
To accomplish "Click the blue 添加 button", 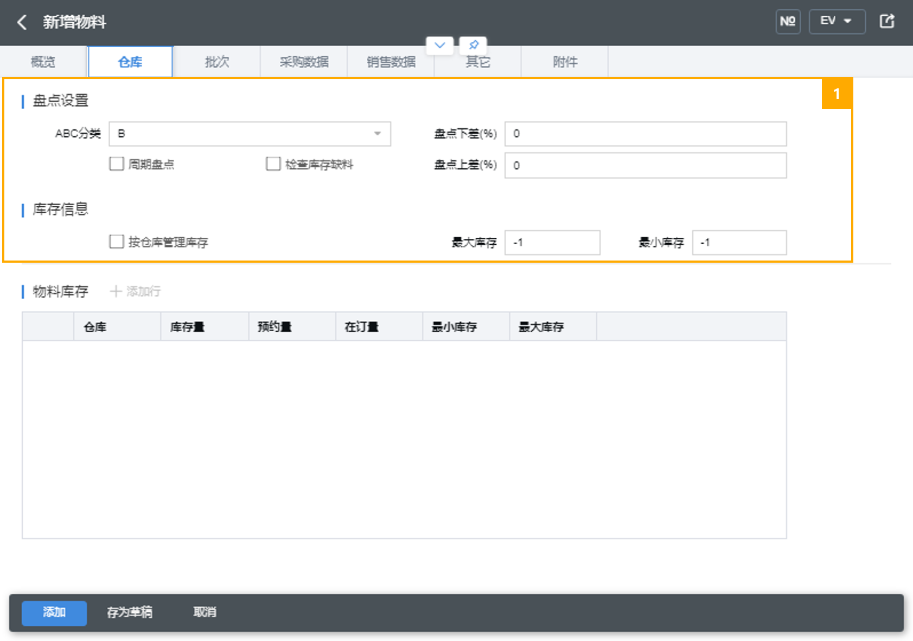I will coord(54,613).
